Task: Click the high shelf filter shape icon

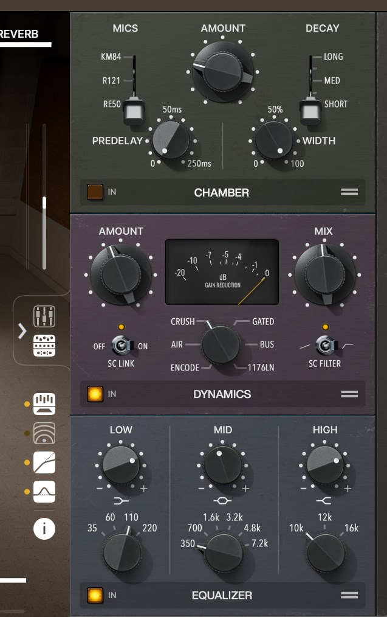Action: click(325, 501)
